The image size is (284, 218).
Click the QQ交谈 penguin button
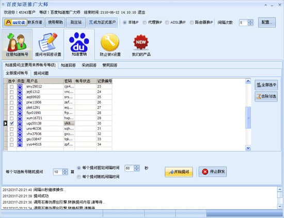(x=15, y=22)
